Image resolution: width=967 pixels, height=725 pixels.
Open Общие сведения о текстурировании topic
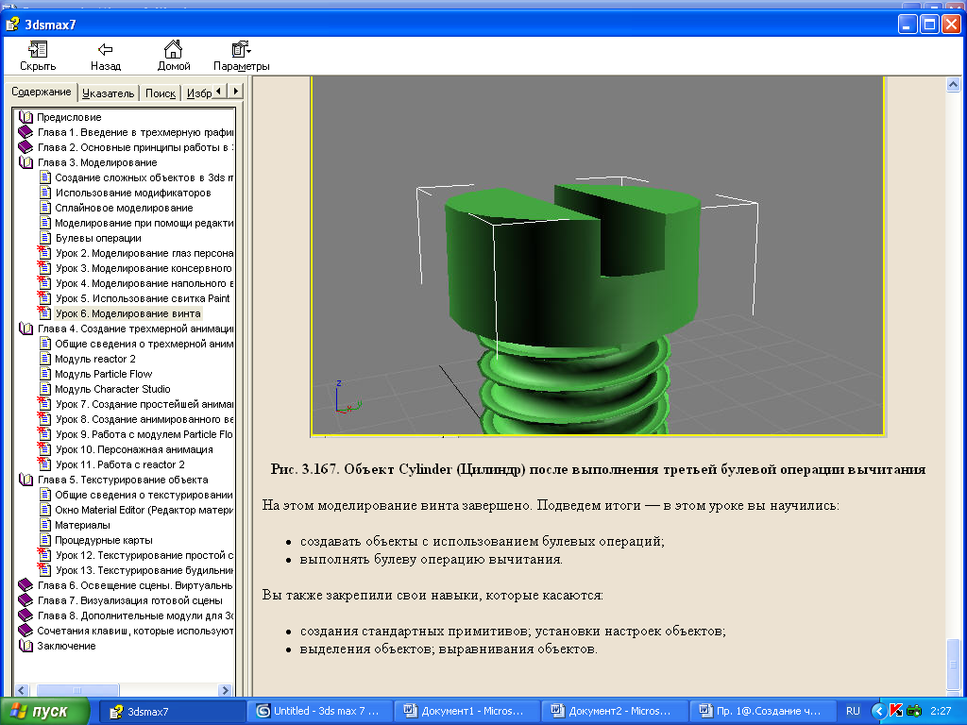144,495
